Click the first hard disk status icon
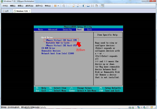The height and width of the screenshot is (109, 157). click(130, 107)
